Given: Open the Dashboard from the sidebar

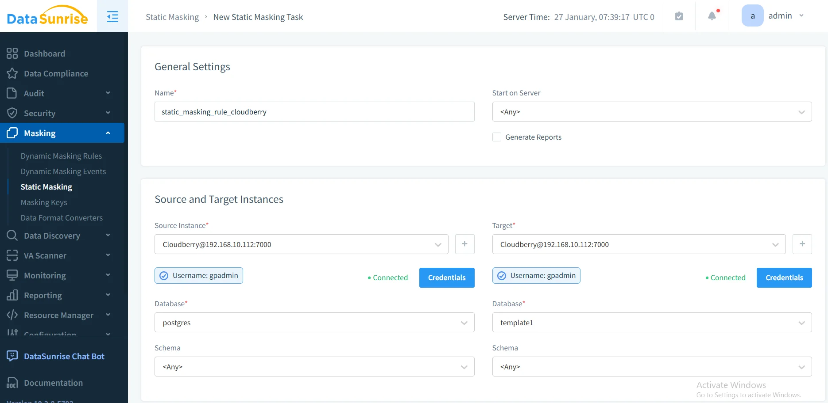Looking at the screenshot, I should pos(44,53).
